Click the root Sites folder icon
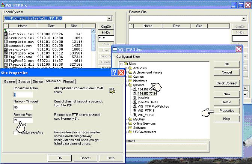 (126, 64)
